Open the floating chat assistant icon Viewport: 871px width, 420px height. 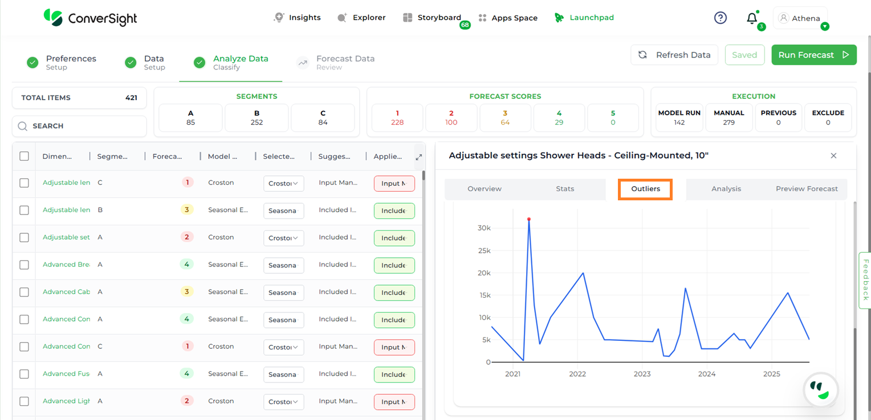820,390
